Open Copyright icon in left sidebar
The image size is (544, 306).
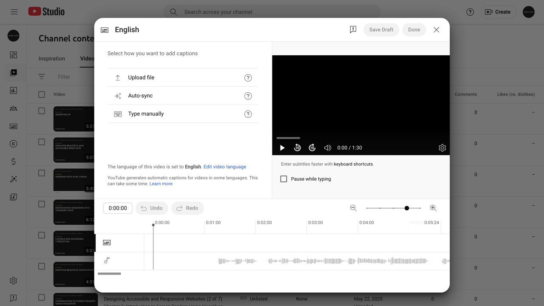pyautogui.click(x=14, y=144)
